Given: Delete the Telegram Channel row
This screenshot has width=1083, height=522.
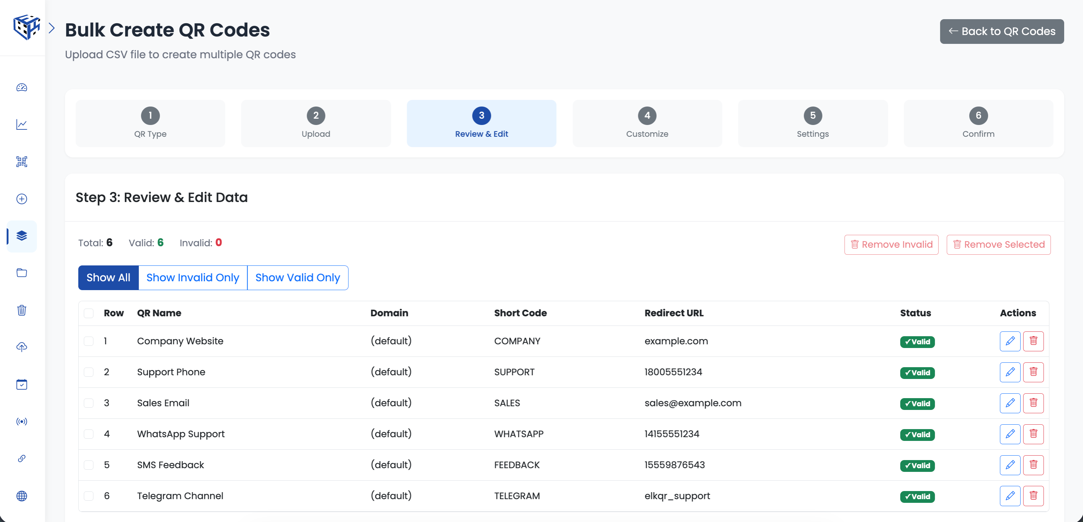Looking at the screenshot, I should pyautogui.click(x=1033, y=495).
